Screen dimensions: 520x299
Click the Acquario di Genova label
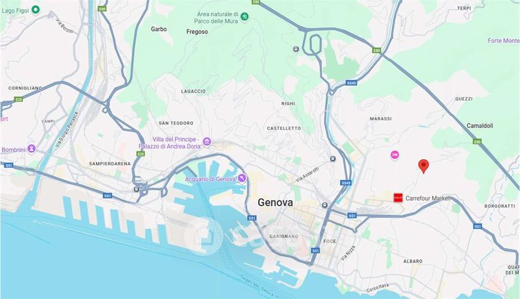(x=210, y=179)
